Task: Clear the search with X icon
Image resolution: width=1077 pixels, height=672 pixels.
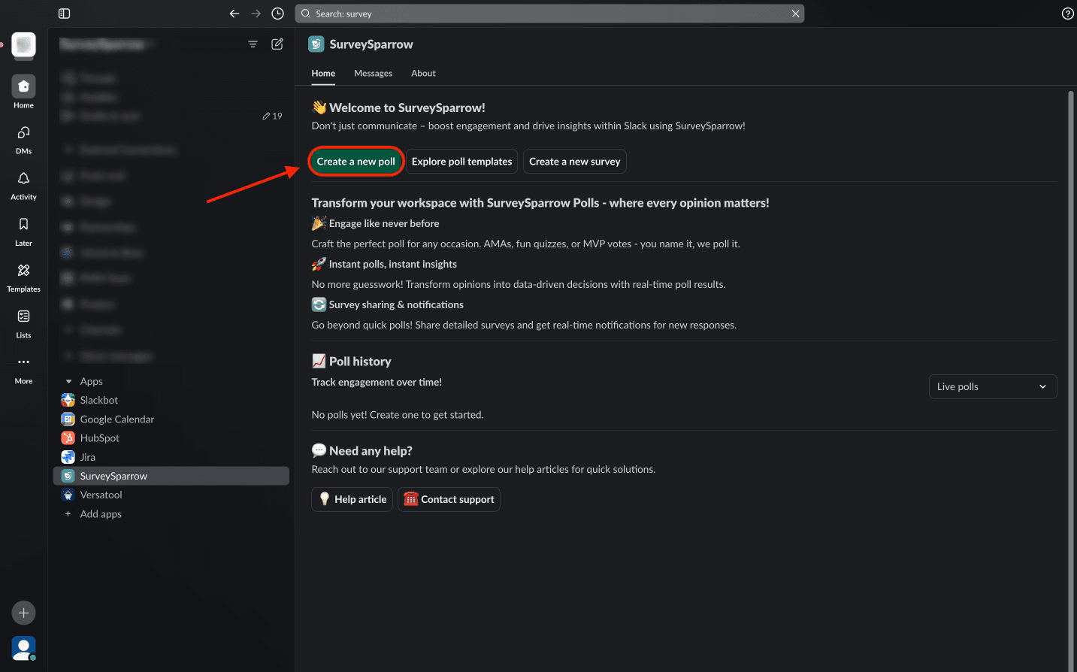Action: coord(795,14)
